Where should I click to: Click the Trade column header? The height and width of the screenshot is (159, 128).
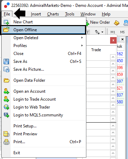point(96,50)
